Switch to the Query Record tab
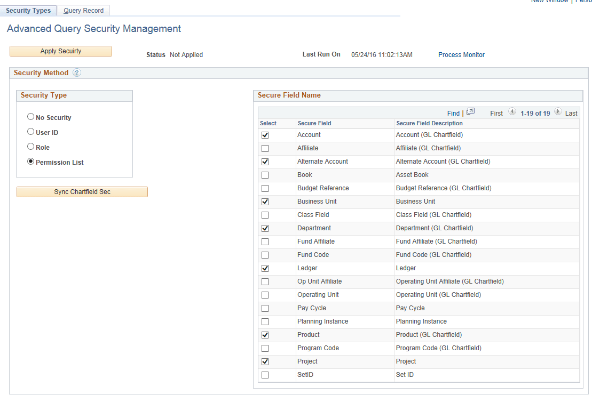This screenshot has width=592, height=395. coord(83,10)
